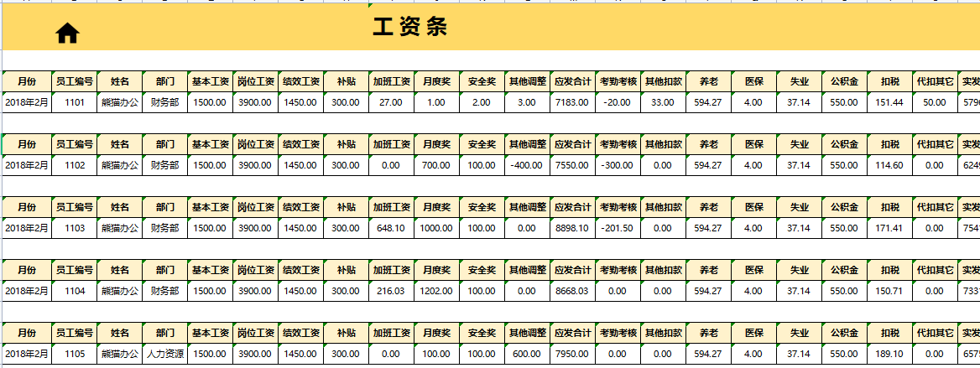
Task: Select 人力资源 department cell in row 1105
Action: 165,354
